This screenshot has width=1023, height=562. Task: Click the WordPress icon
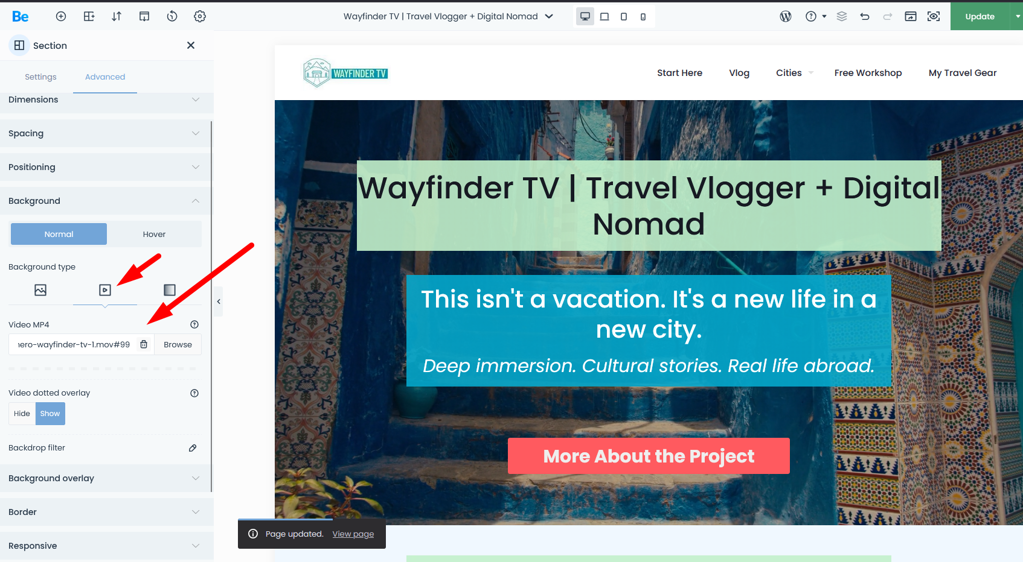click(x=786, y=16)
